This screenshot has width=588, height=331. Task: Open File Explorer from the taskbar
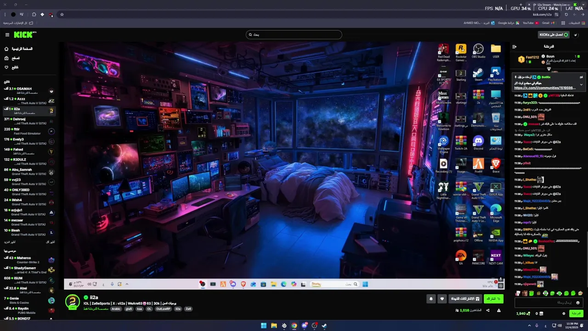(x=274, y=325)
